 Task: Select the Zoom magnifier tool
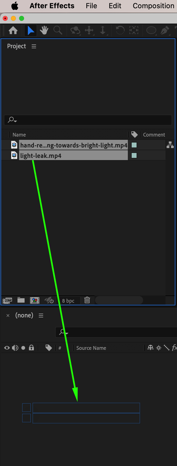[x=58, y=30]
